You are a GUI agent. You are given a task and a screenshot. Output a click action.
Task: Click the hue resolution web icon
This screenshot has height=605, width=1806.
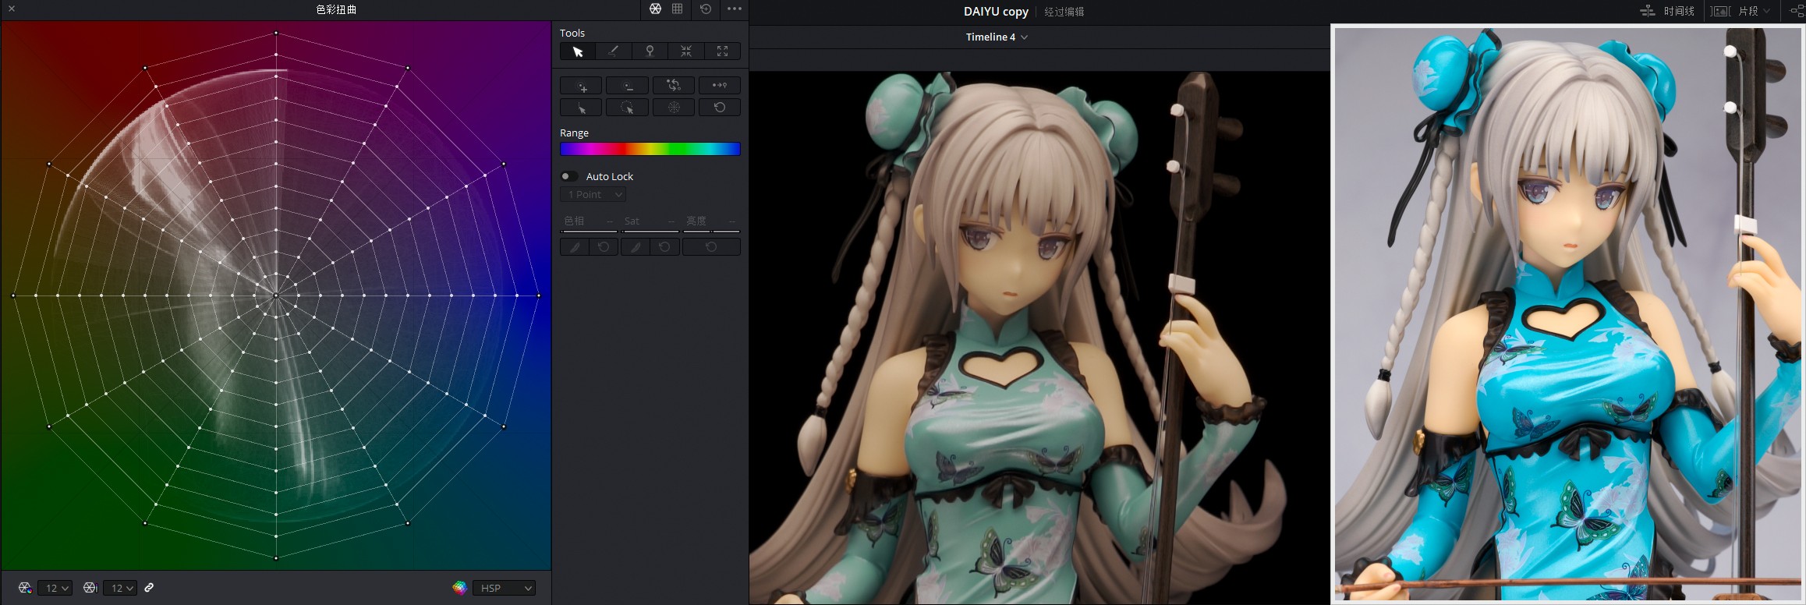(x=25, y=588)
